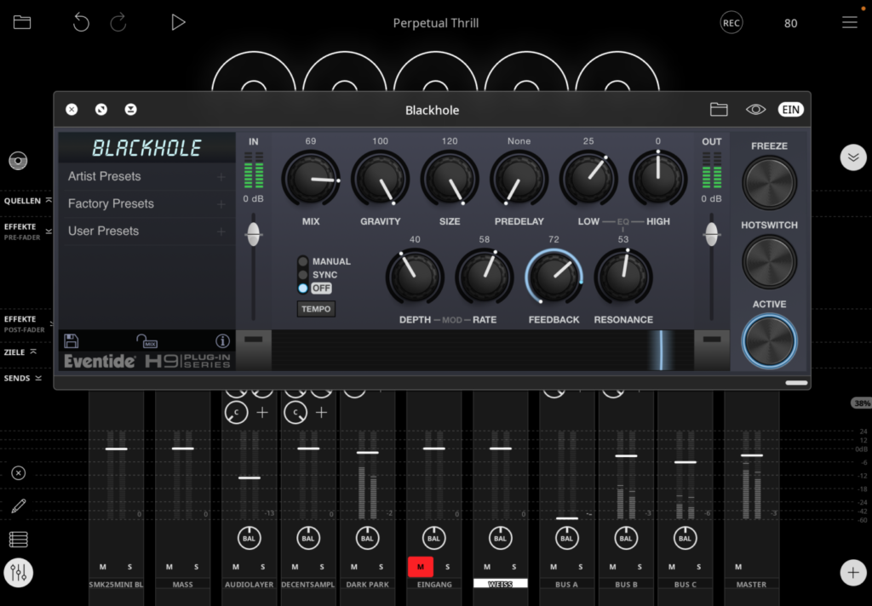Open the mixer view icon at bottom left
The width and height of the screenshot is (872, 606).
coord(18,574)
